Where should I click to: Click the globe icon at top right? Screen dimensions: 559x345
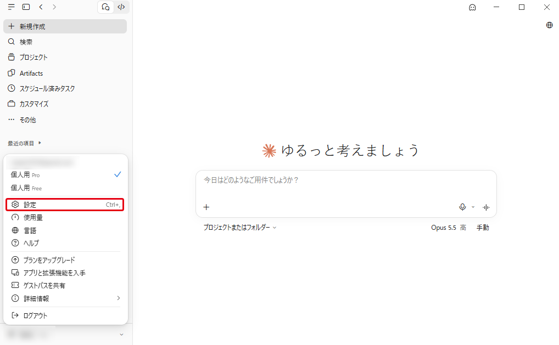[549, 25]
